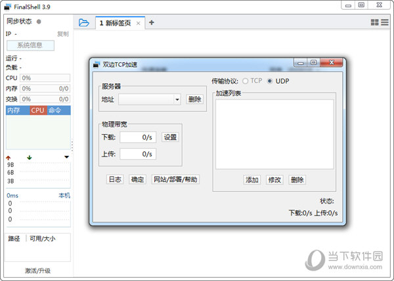Click the 系统信息 button
Screen dimensions: 394x281
tap(30, 45)
